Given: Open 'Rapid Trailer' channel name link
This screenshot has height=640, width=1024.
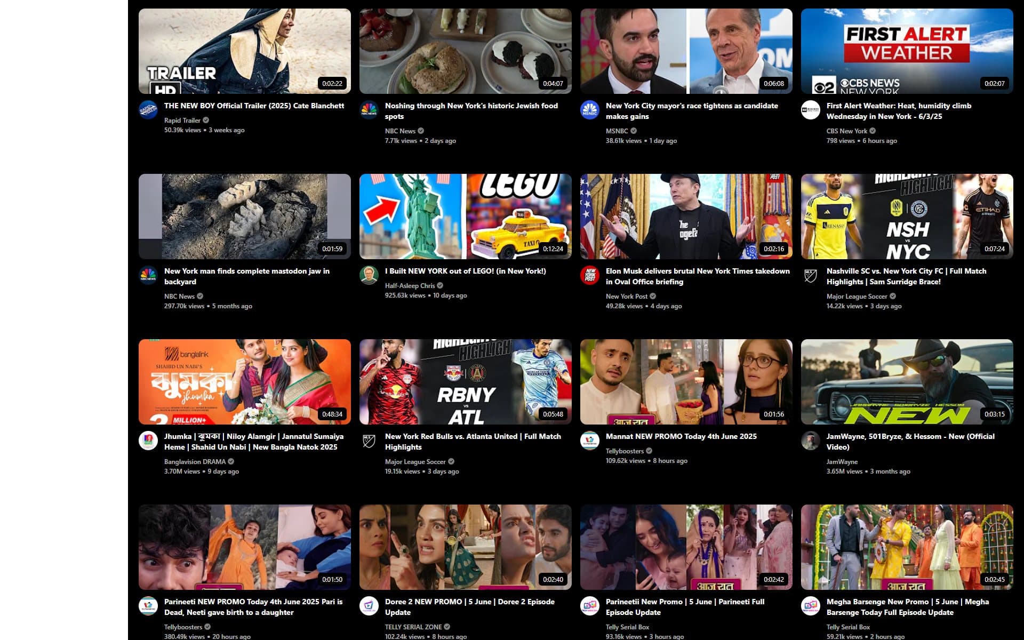Looking at the screenshot, I should tap(182, 121).
